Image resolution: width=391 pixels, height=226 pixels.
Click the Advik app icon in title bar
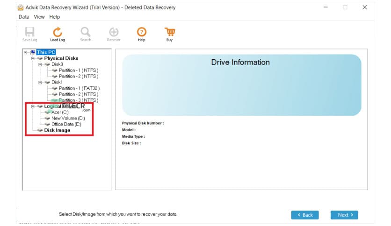point(21,7)
